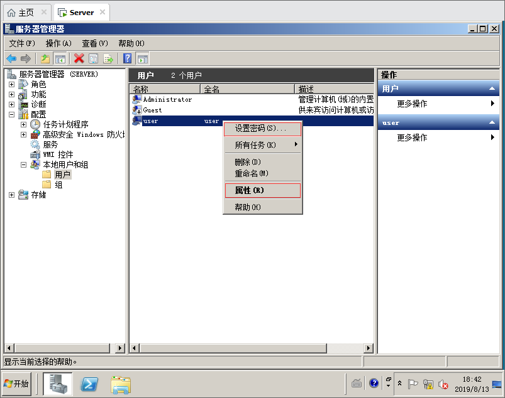Collapse the 配置 tree node

click(11, 114)
